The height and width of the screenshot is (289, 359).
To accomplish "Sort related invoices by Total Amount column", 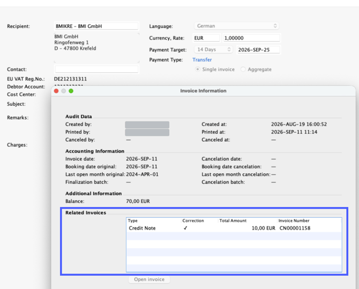I will coord(248,220).
